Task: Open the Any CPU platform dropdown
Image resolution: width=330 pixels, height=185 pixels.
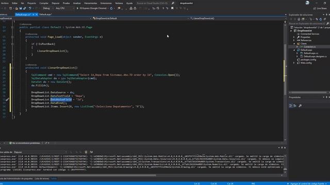Action: (65, 8)
